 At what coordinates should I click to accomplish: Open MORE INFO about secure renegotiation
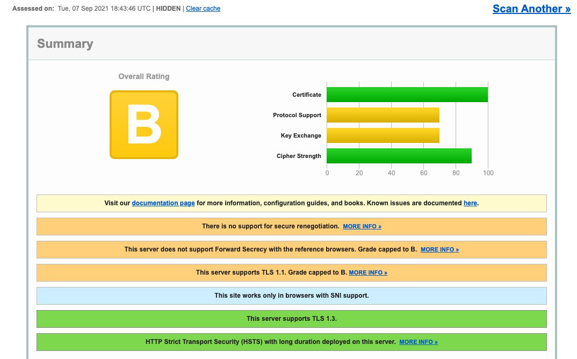(362, 226)
